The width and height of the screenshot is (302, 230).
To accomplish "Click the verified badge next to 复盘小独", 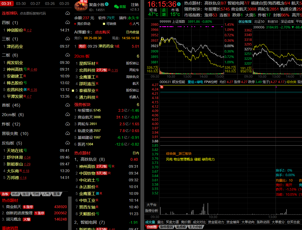I will [107, 4].
